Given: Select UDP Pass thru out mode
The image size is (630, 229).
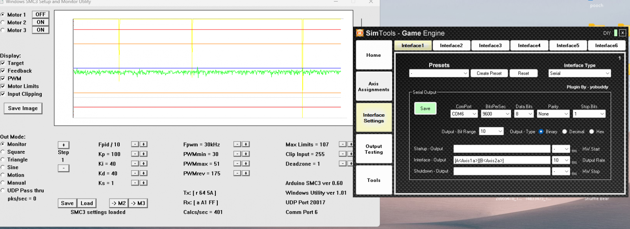Looking at the screenshot, I should point(3,190).
